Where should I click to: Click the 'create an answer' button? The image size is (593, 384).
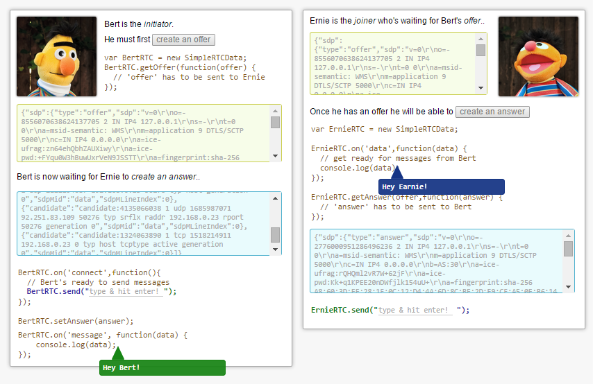pos(492,112)
